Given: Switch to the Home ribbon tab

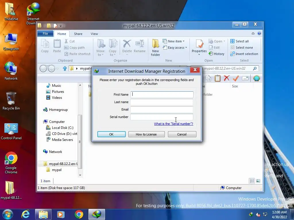Looking at the screenshot, I should click(x=62, y=34).
